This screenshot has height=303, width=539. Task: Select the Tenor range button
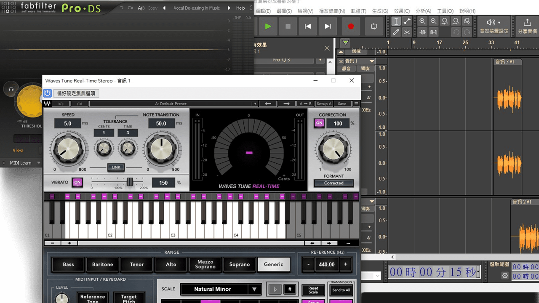137,265
